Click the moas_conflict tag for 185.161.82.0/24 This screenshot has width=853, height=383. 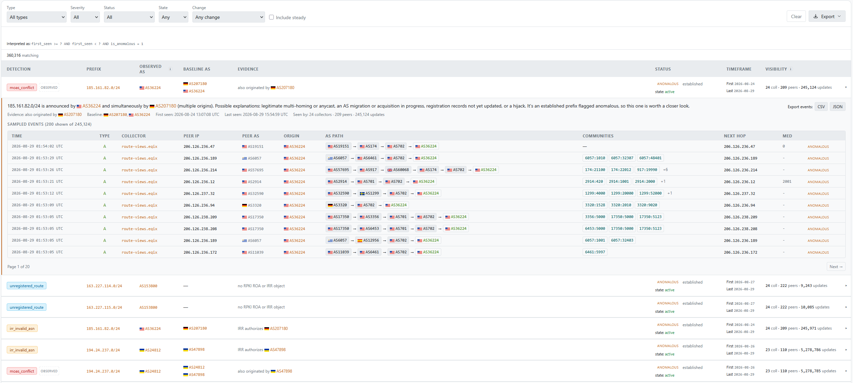22,88
